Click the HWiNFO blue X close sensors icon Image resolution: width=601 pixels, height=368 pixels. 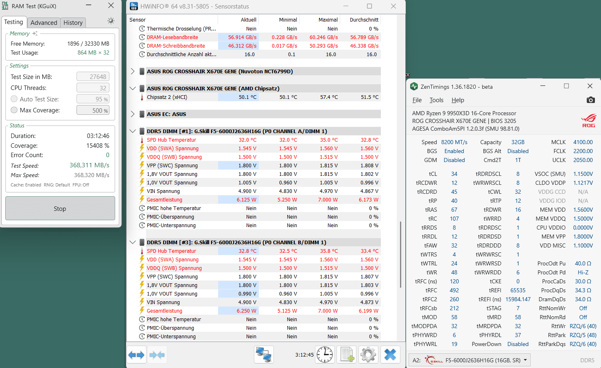[x=390, y=355]
